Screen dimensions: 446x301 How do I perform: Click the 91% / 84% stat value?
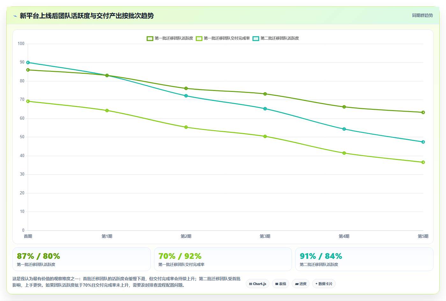click(x=321, y=256)
